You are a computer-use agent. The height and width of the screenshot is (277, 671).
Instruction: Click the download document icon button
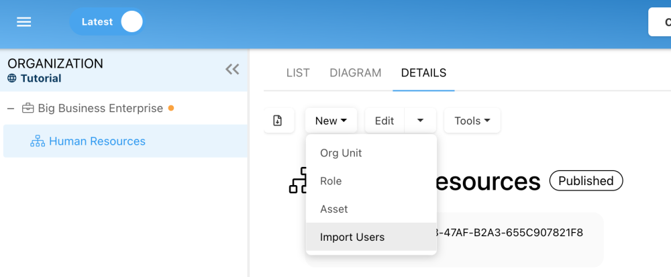[278, 121]
